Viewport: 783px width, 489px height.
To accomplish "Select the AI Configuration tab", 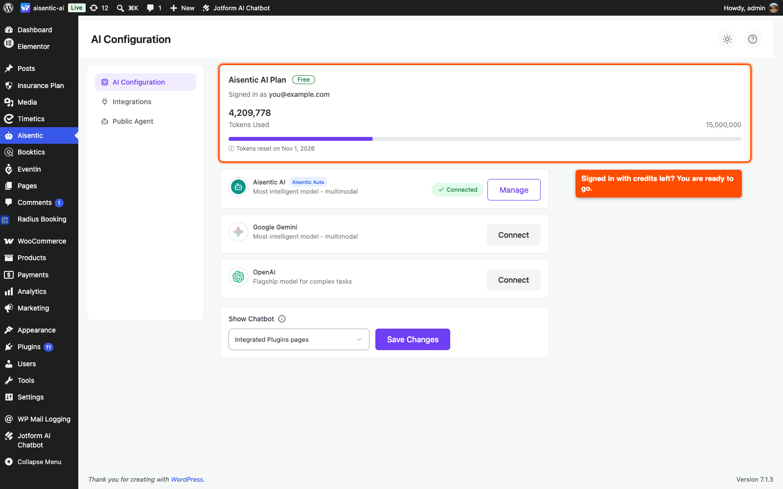I will [145, 82].
